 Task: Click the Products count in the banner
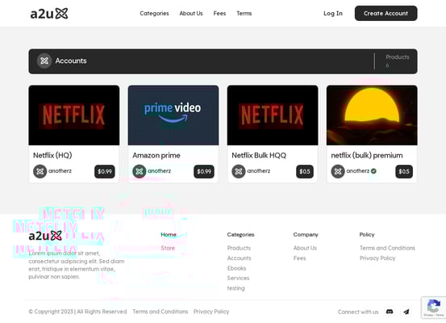coord(398,61)
